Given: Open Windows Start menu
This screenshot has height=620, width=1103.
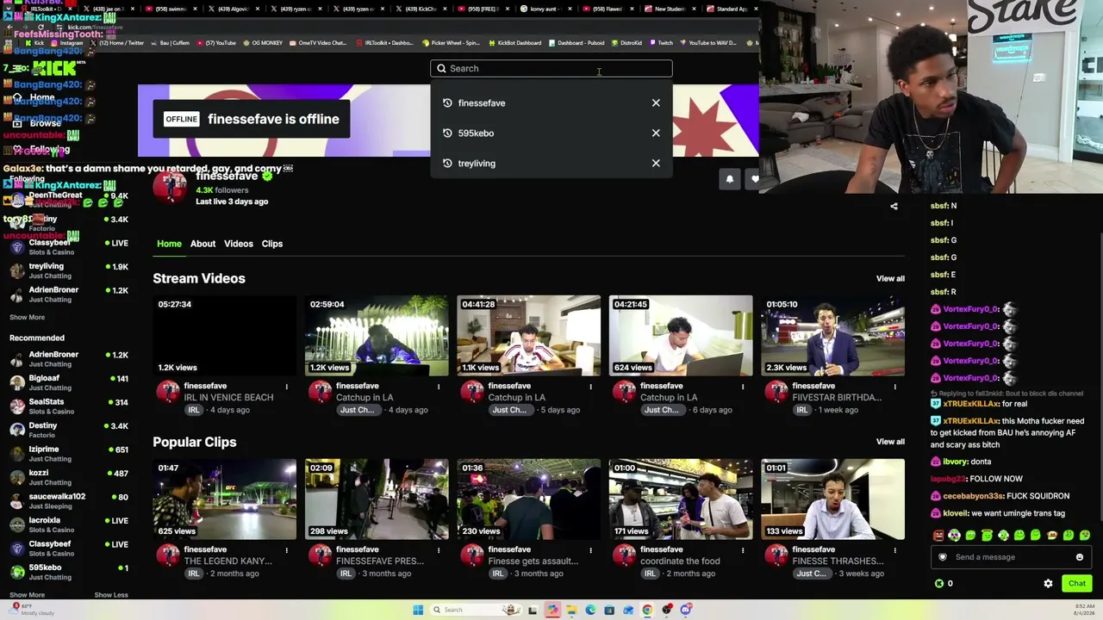Looking at the screenshot, I should [418, 610].
